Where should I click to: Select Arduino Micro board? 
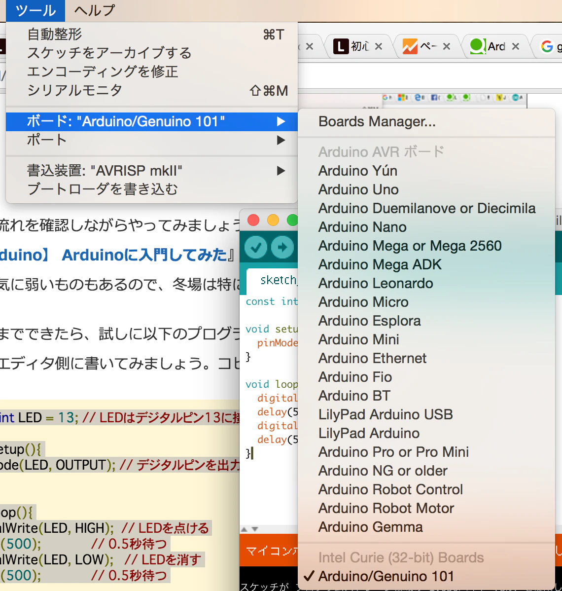(x=426, y=302)
